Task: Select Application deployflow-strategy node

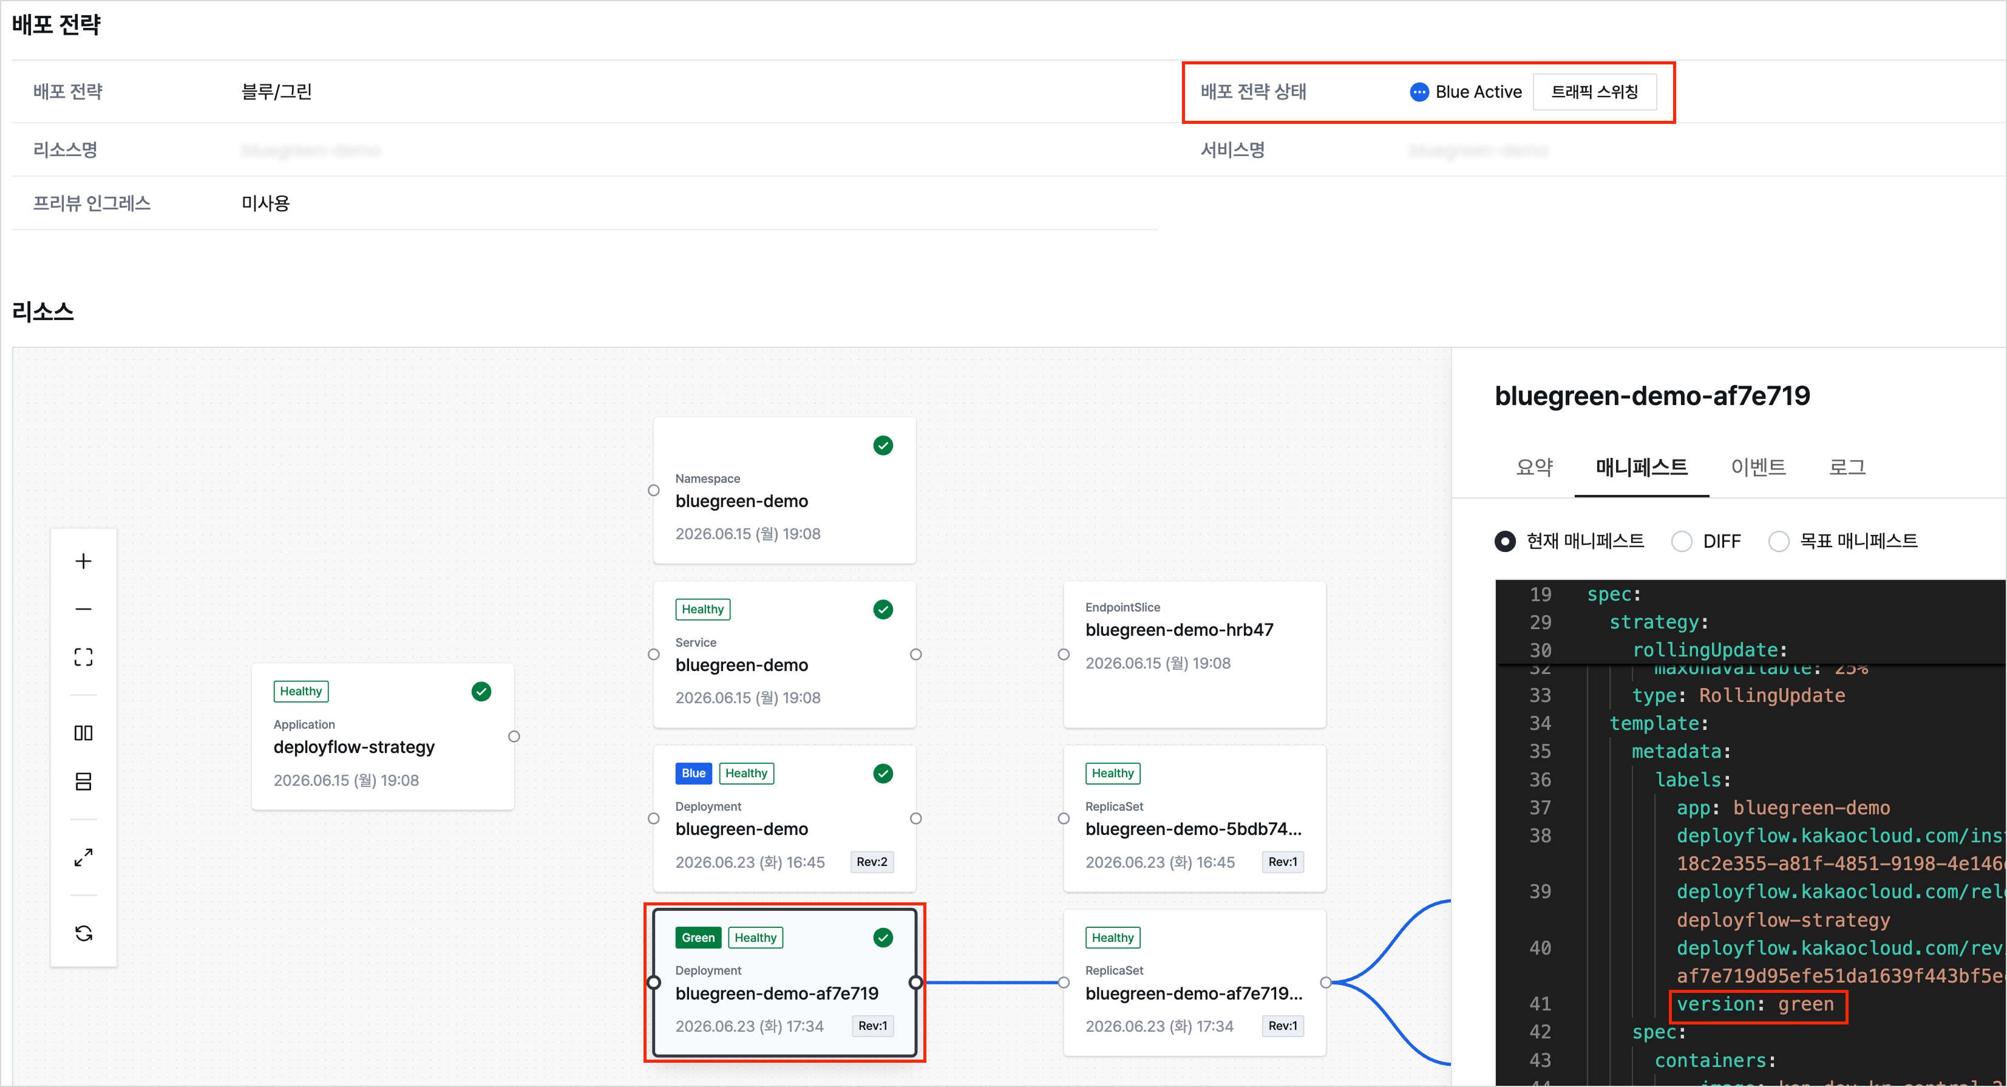Action: tap(382, 737)
